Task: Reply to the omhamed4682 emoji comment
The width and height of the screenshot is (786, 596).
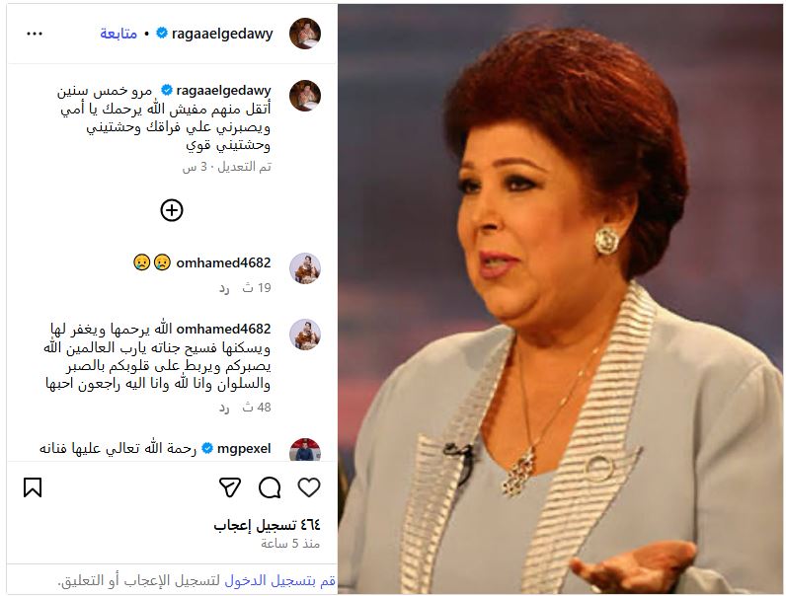Action: 223,288
